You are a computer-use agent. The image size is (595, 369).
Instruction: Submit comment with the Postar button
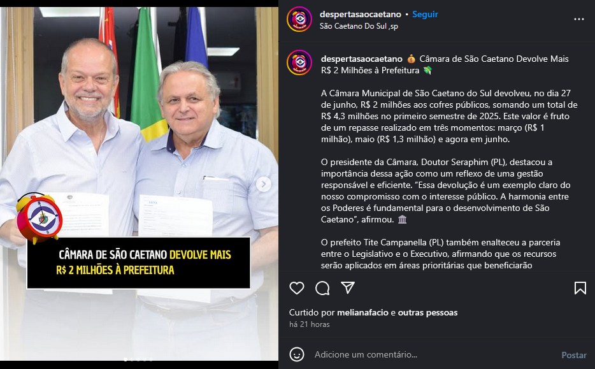(x=574, y=355)
